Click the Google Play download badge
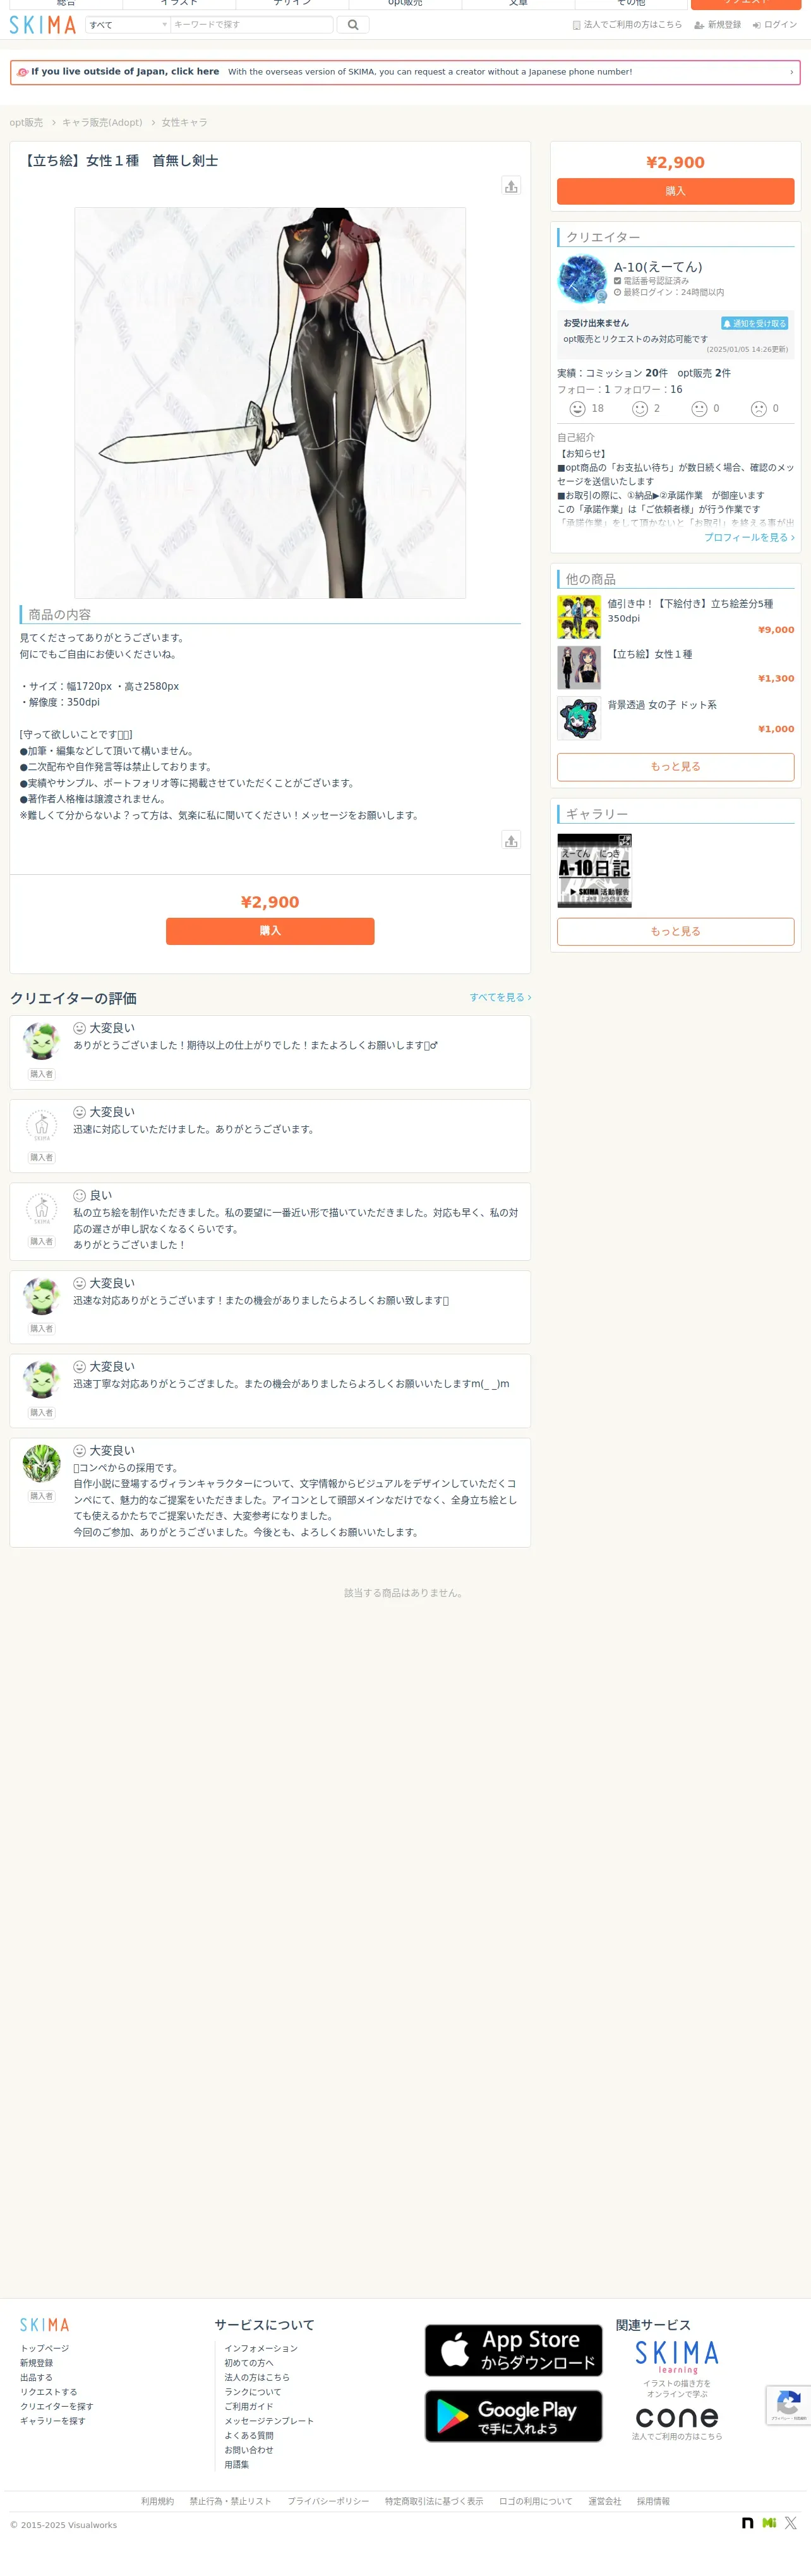811x2576 pixels. point(514,2416)
